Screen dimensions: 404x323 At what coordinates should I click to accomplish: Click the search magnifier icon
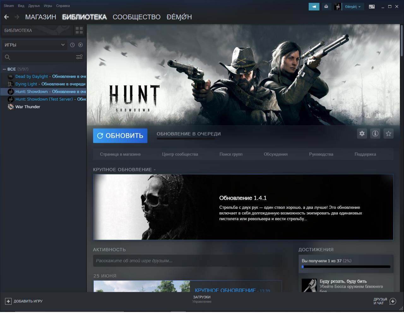8,57
